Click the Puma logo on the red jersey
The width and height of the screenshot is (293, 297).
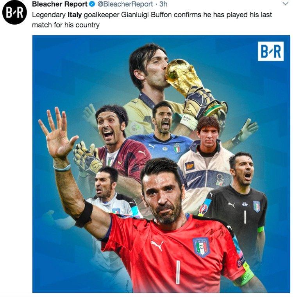(x=157, y=245)
